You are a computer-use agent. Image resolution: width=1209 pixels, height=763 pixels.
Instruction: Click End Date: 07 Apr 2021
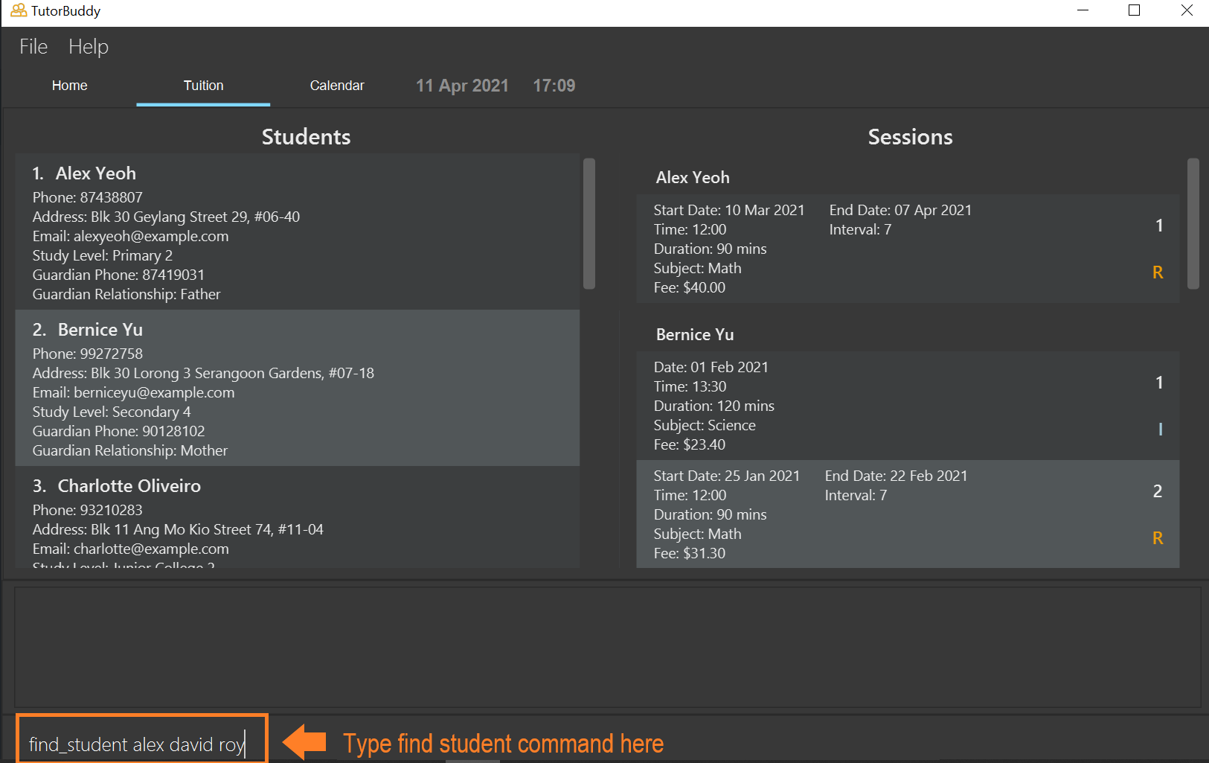[x=900, y=211]
